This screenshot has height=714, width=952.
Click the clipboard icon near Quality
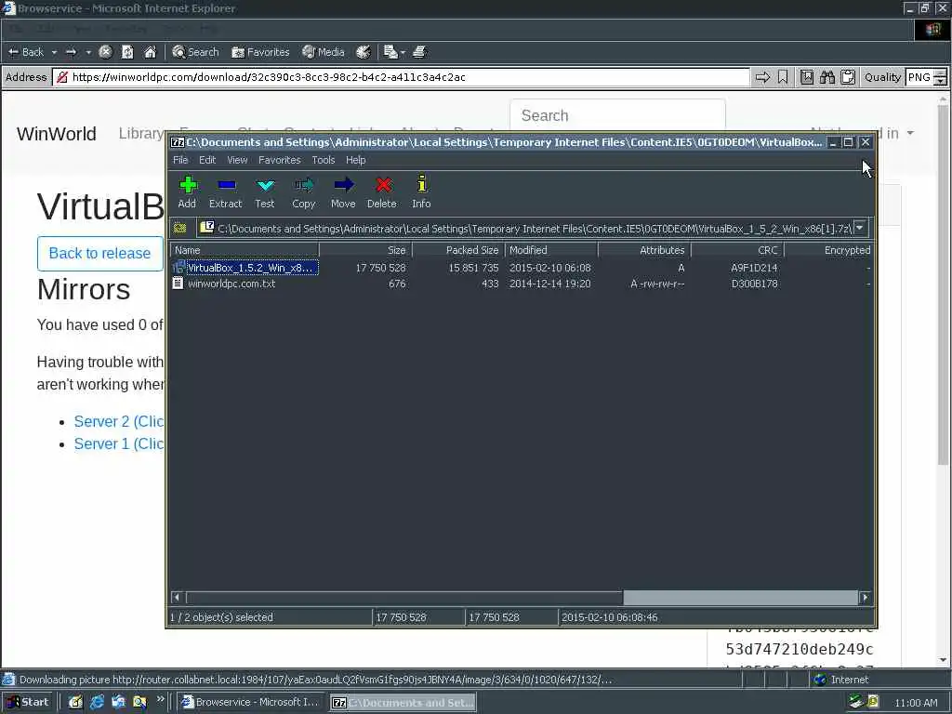point(848,77)
